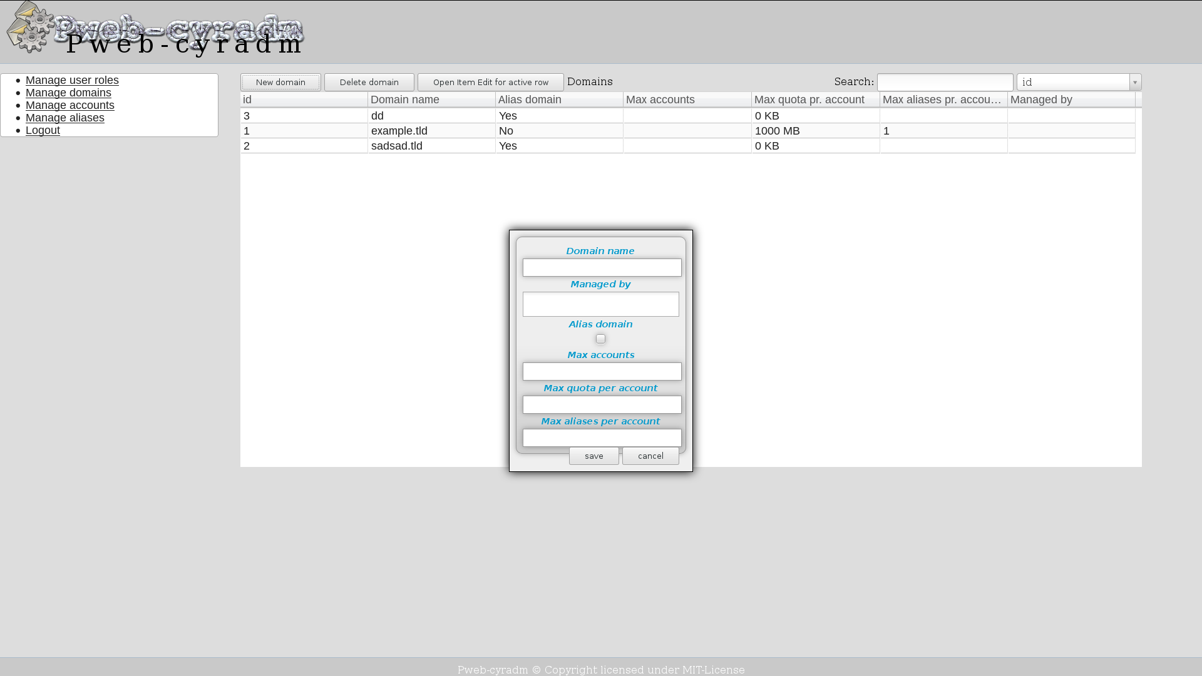Cancel the domain dialog
The height and width of the screenshot is (676, 1202).
pos(650,456)
